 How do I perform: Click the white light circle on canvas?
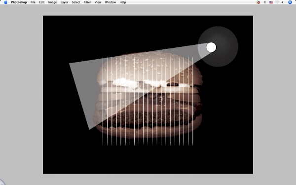point(211,47)
